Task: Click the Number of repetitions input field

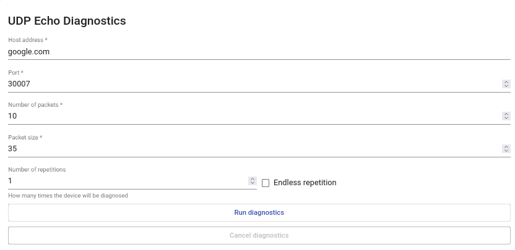Action: click(124, 181)
